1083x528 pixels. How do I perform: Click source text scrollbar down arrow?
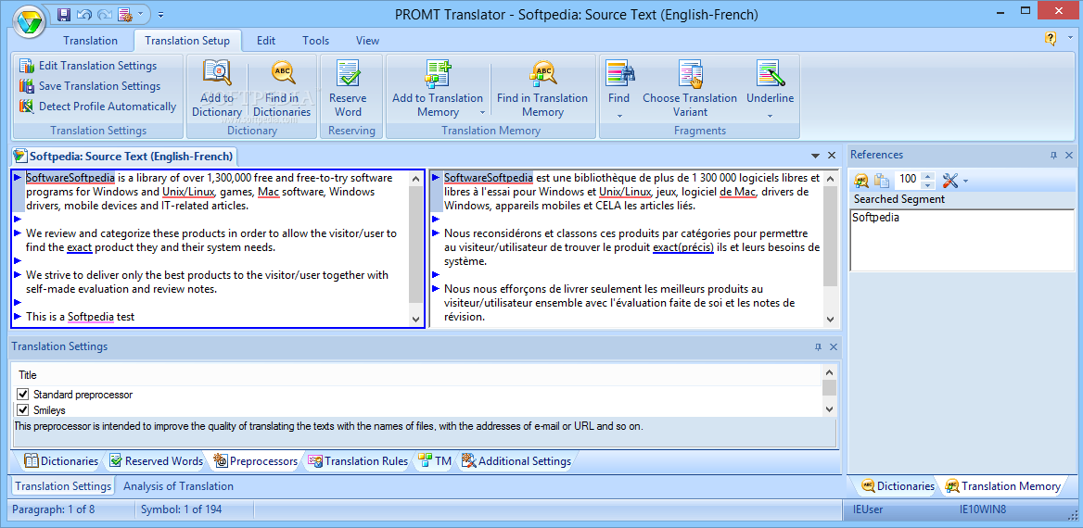[415, 319]
